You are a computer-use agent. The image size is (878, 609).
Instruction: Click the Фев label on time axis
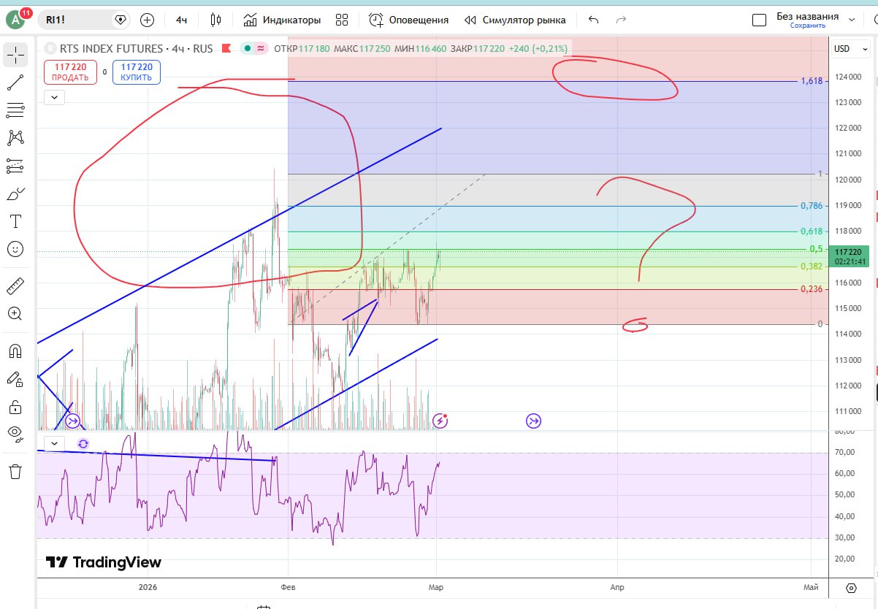click(x=288, y=586)
